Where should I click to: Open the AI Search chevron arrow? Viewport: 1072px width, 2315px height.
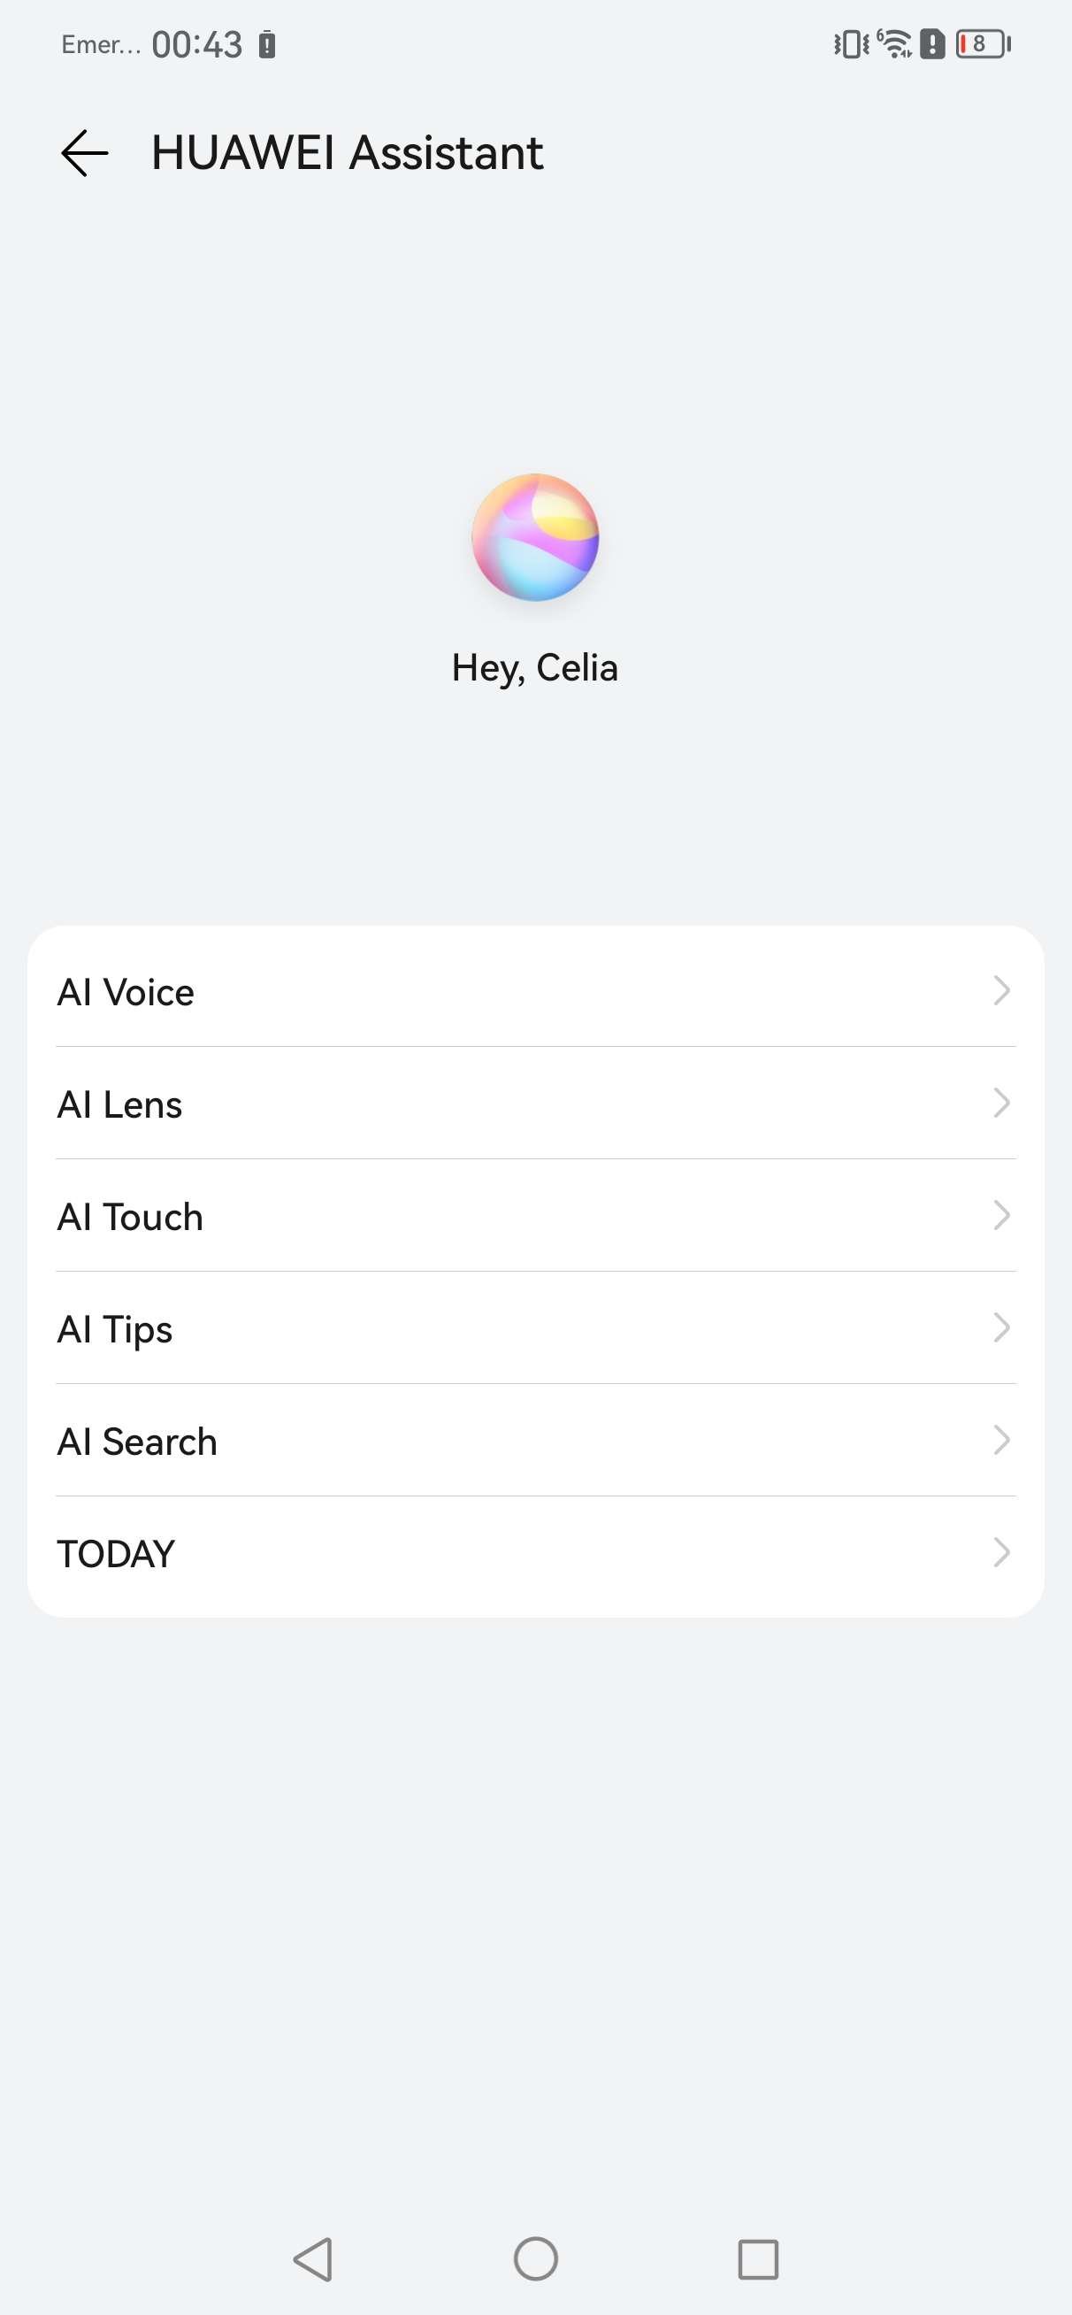1001,1440
